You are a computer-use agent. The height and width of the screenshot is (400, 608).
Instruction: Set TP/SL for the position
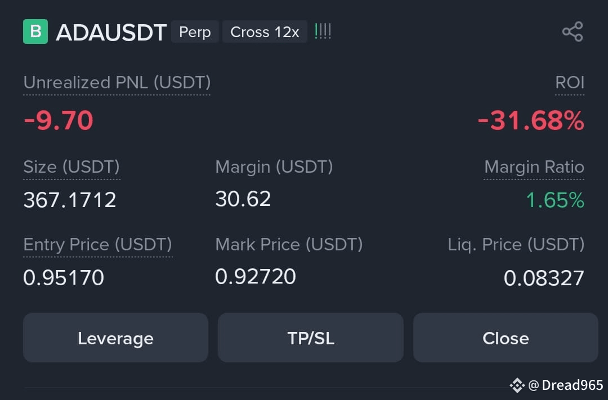311,338
